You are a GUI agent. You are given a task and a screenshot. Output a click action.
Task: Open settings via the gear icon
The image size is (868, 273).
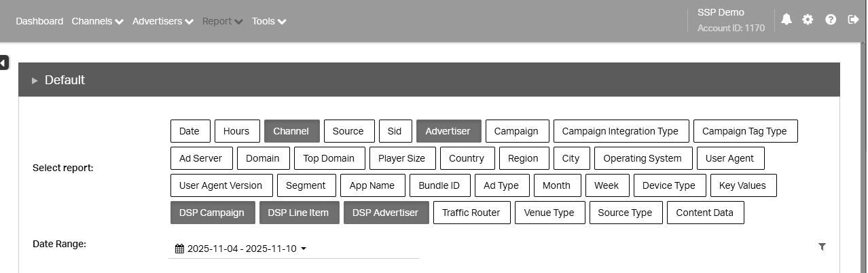point(808,20)
